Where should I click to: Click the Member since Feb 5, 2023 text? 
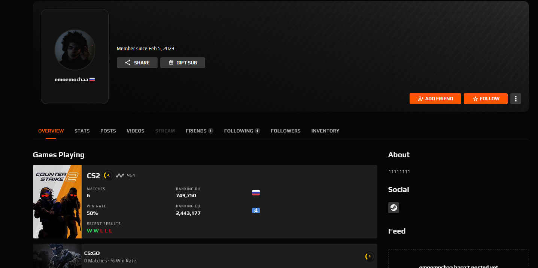tap(146, 48)
